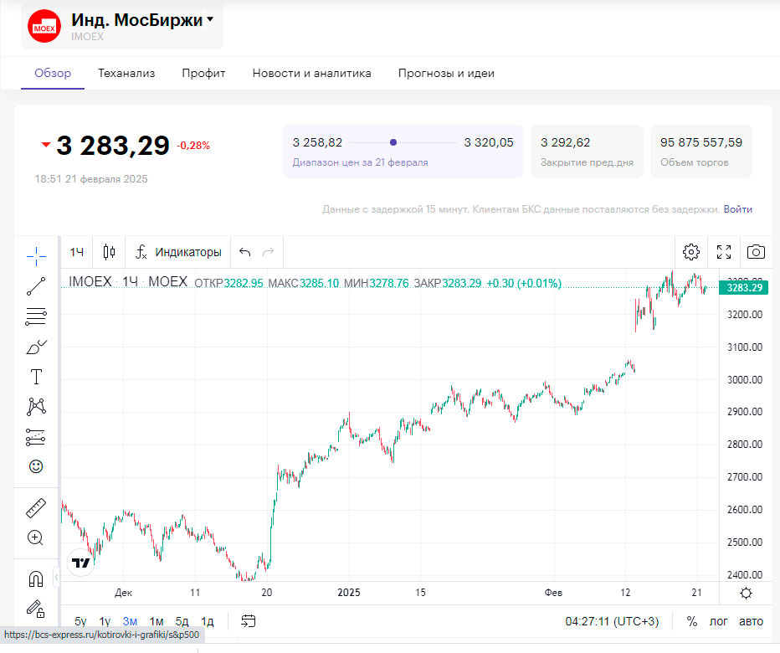The height and width of the screenshot is (653, 780).
Task: Switch to the Теханализ tab
Action: pos(126,74)
